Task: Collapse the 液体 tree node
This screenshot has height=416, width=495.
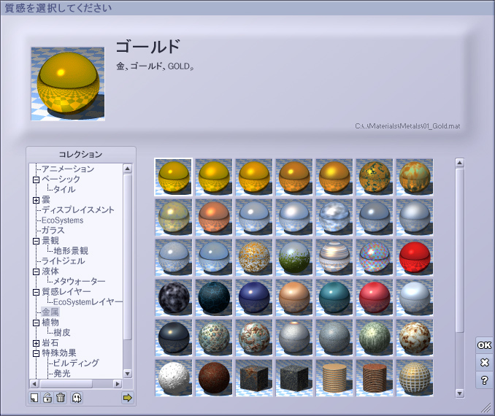Action: (36, 271)
